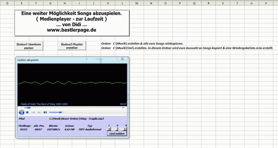Select column header R
Image resolution: width=278 pixels, height=148 pixels.
208,3
